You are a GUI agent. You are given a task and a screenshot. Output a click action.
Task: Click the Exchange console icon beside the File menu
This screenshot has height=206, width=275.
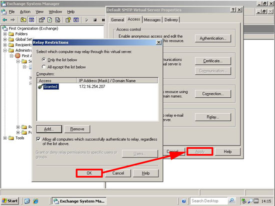coord(4,12)
